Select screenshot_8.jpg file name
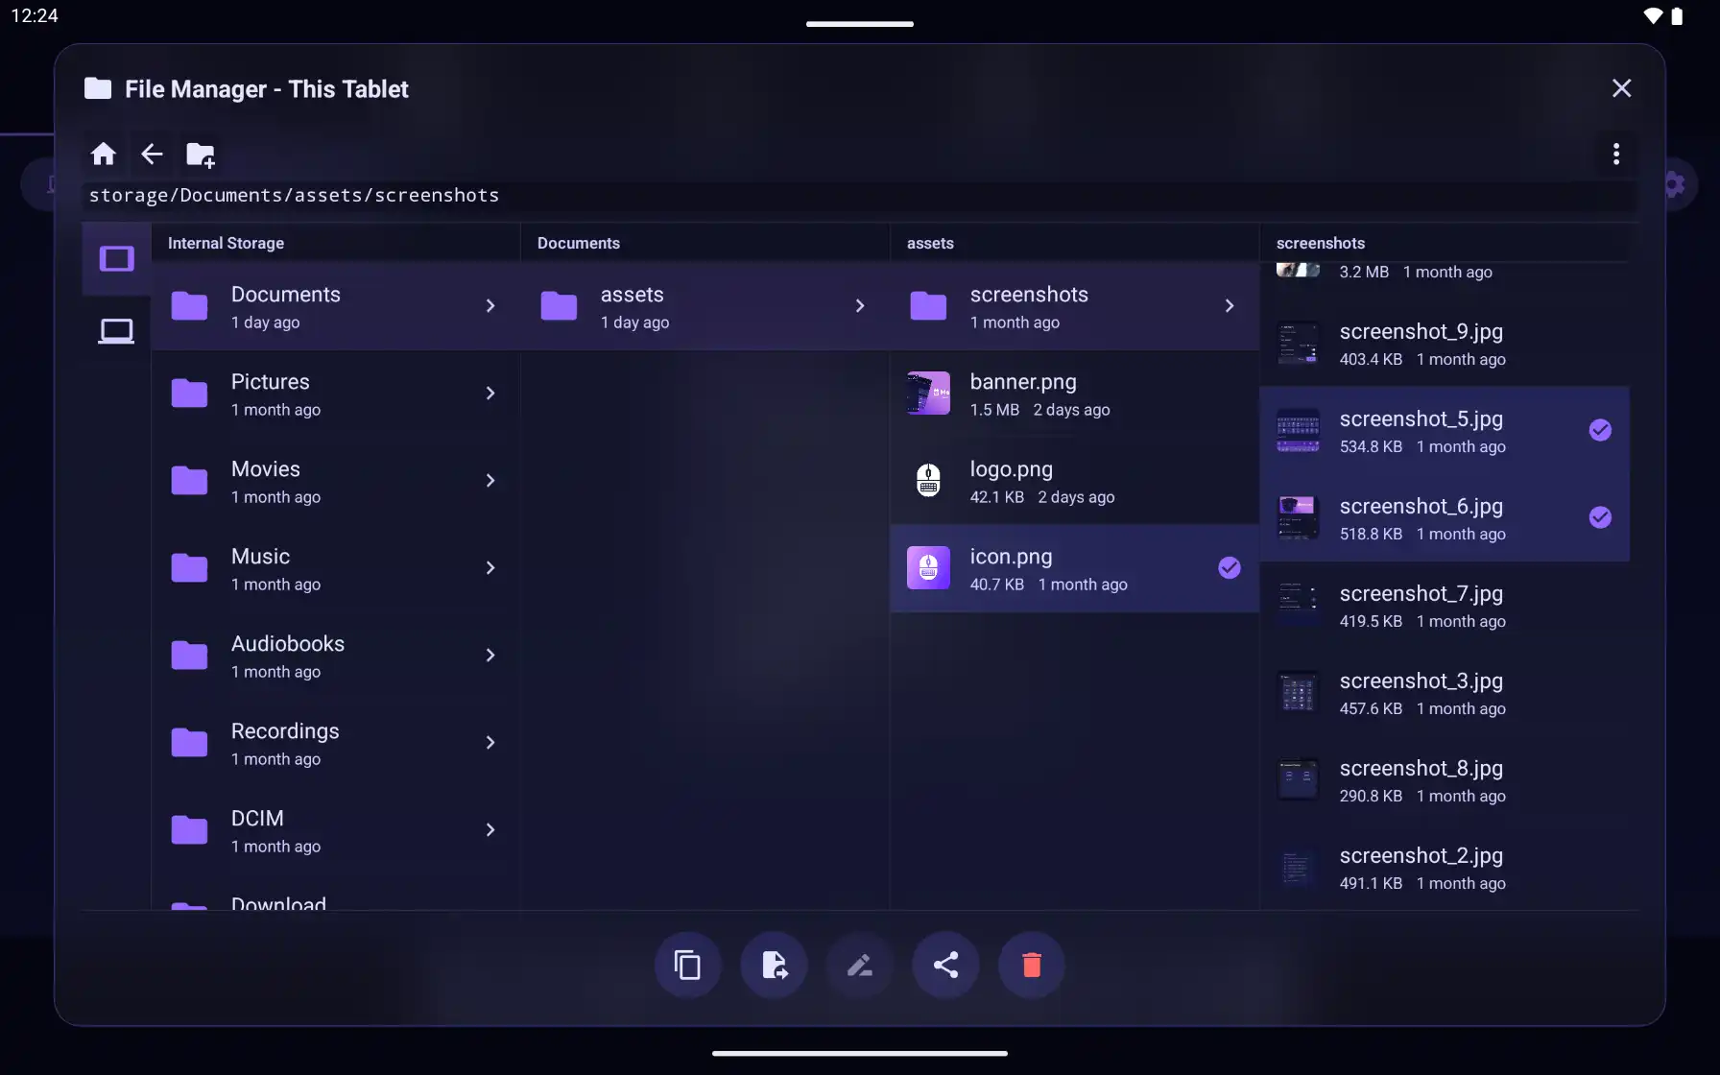Image resolution: width=1720 pixels, height=1075 pixels. [1421, 768]
